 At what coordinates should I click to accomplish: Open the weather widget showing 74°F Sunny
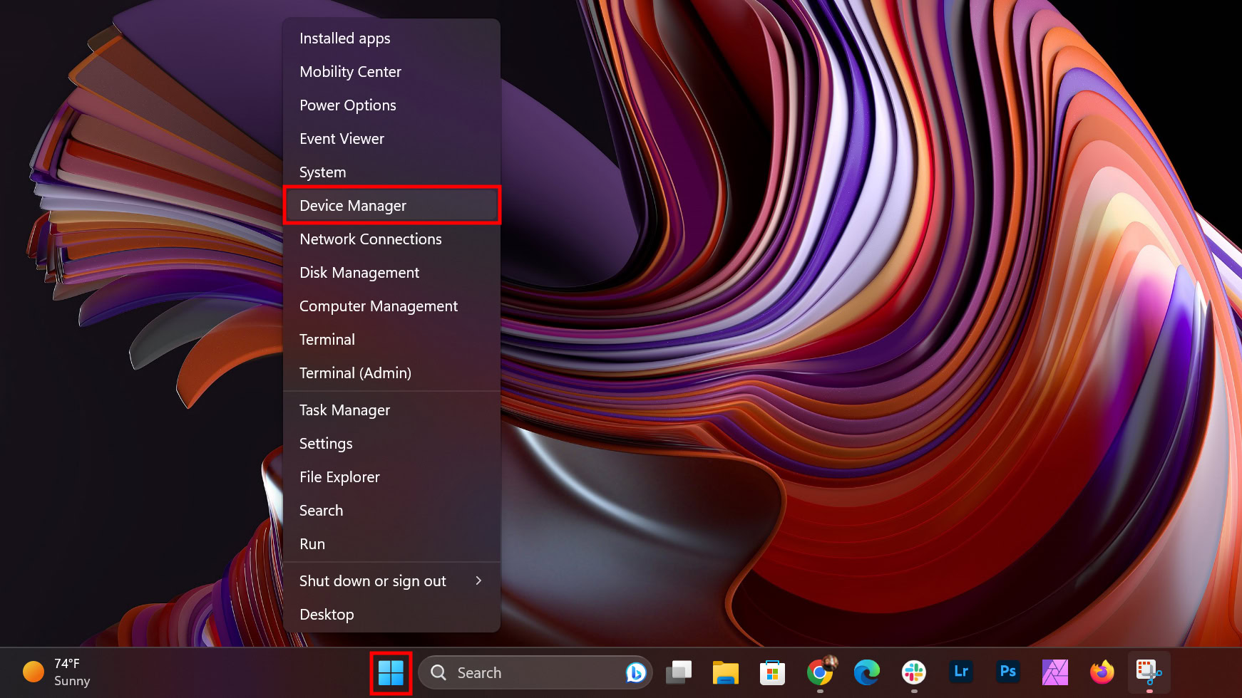coord(57,672)
